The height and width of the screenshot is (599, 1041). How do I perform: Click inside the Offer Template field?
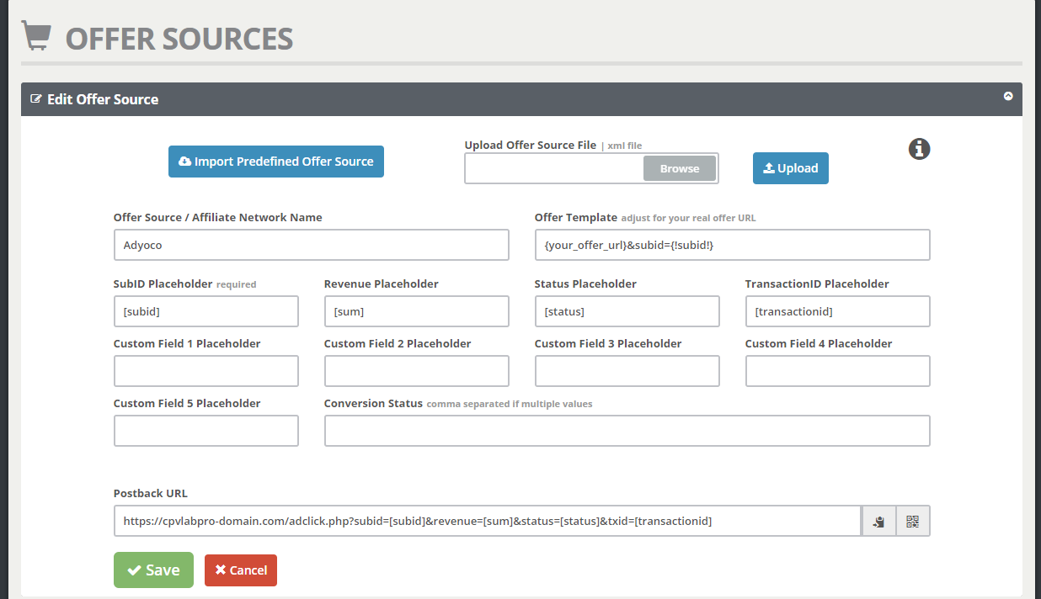pyautogui.click(x=732, y=245)
